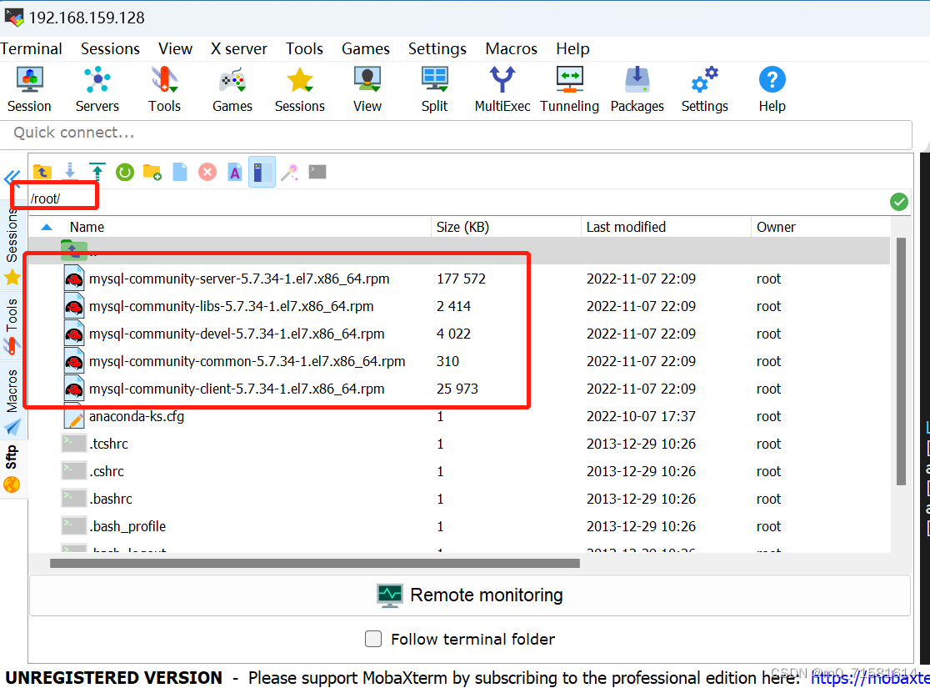
Task: Switch to the 192.168.159.128 session tab
Action: pyautogui.click(x=83, y=17)
